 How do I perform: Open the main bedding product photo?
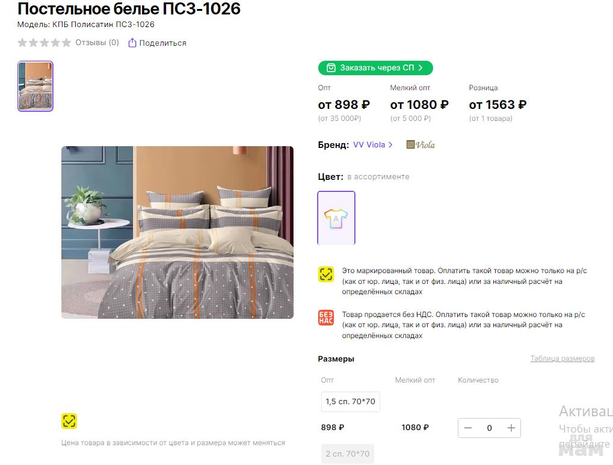pos(177,232)
